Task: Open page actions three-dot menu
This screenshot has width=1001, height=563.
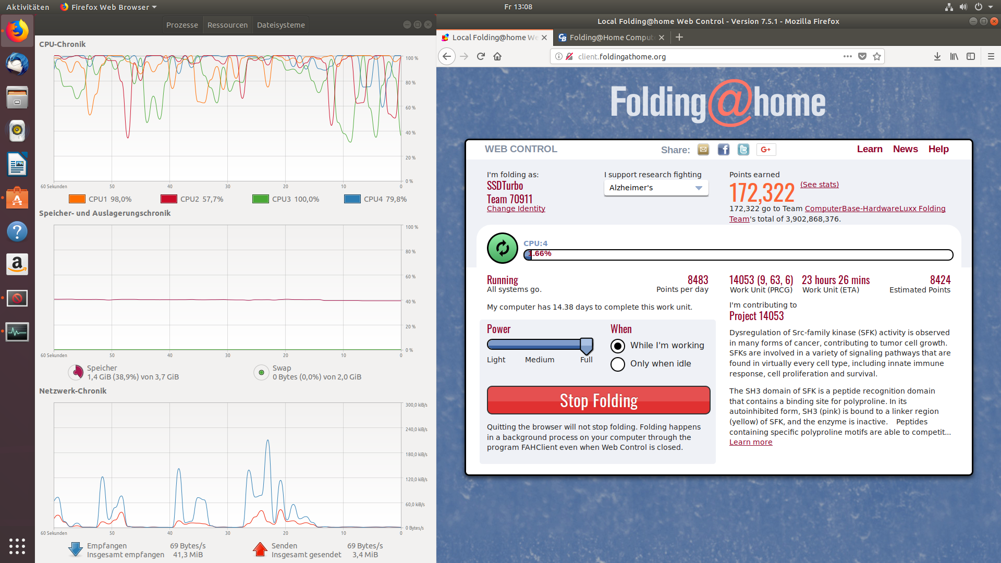Action: pyautogui.click(x=847, y=56)
